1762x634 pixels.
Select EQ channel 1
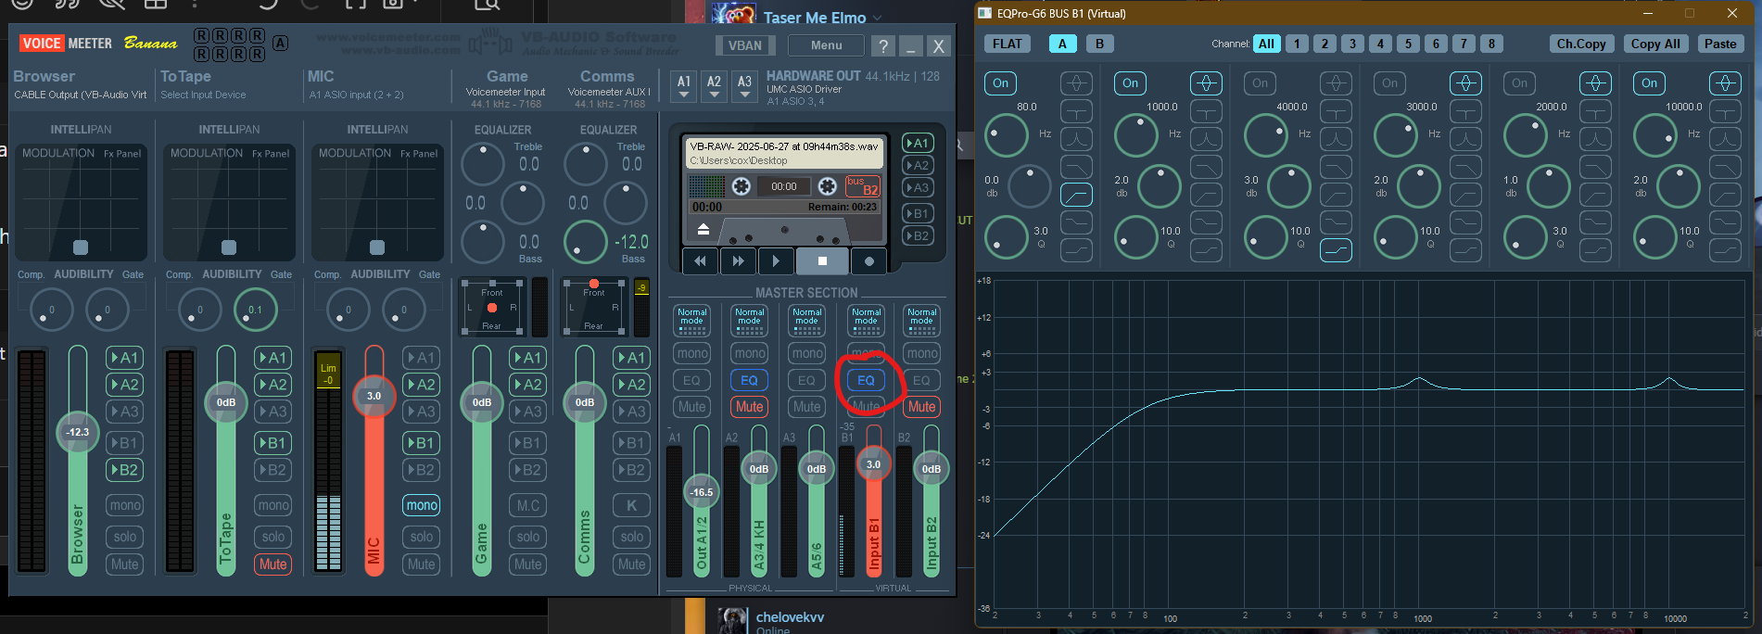click(x=1297, y=44)
